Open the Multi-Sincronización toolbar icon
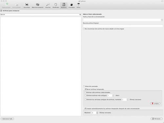Image resolution: width=164 pixels, height=123 pixels. [37, 5]
